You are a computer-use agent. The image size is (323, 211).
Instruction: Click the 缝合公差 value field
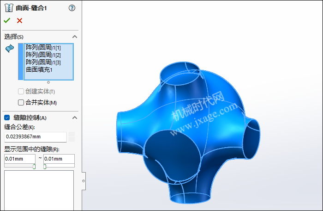[36, 137]
